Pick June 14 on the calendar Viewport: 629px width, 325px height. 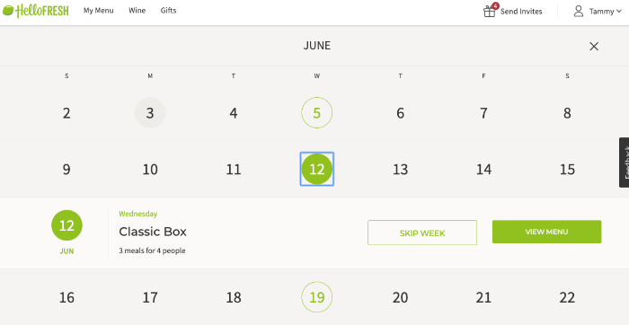point(483,169)
